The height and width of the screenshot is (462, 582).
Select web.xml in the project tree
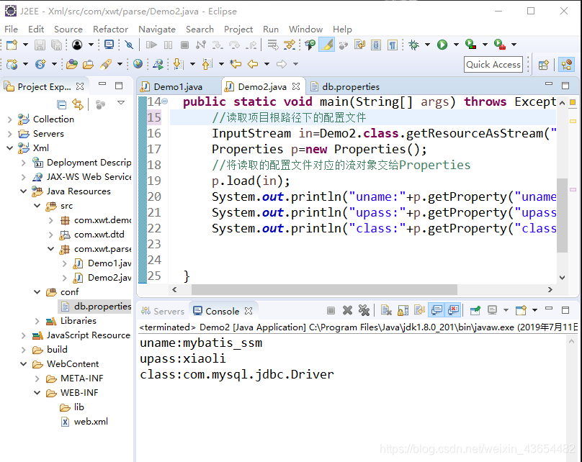[x=91, y=422]
